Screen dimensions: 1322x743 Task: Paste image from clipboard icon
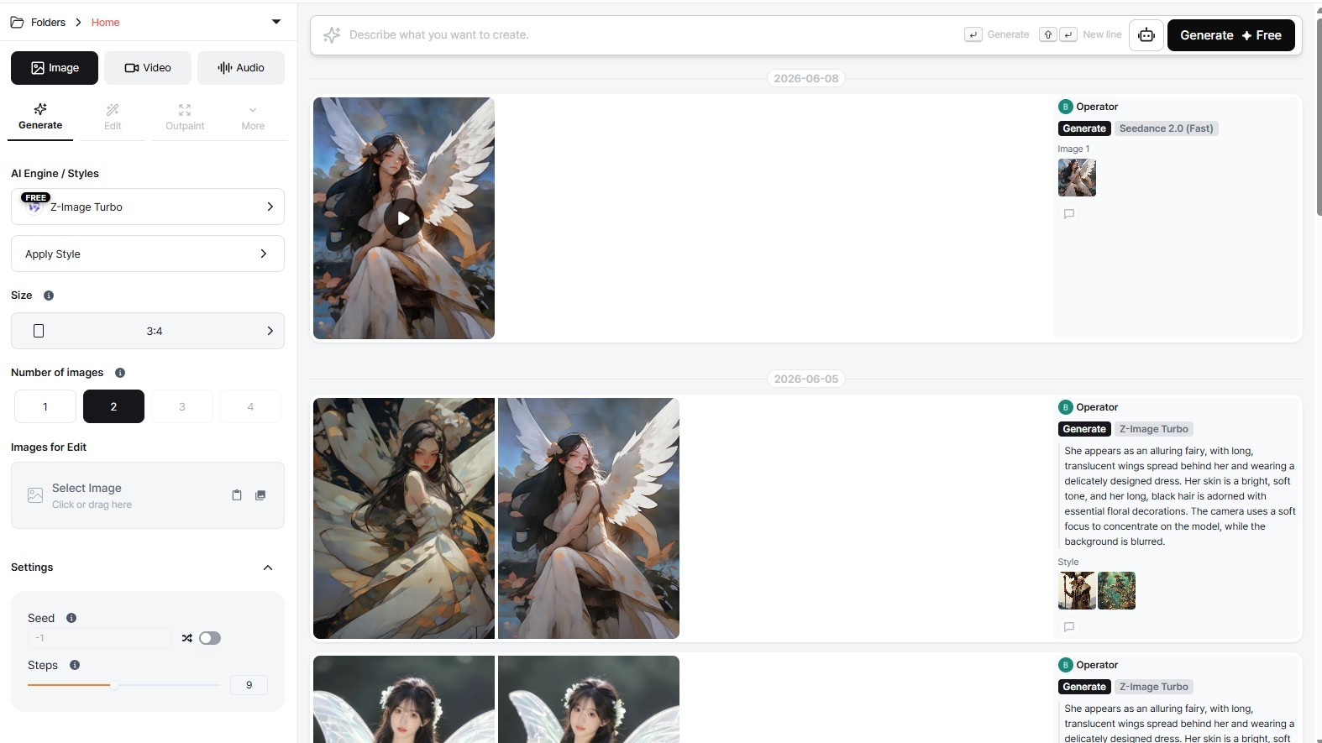pyautogui.click(x=237, y=495)
